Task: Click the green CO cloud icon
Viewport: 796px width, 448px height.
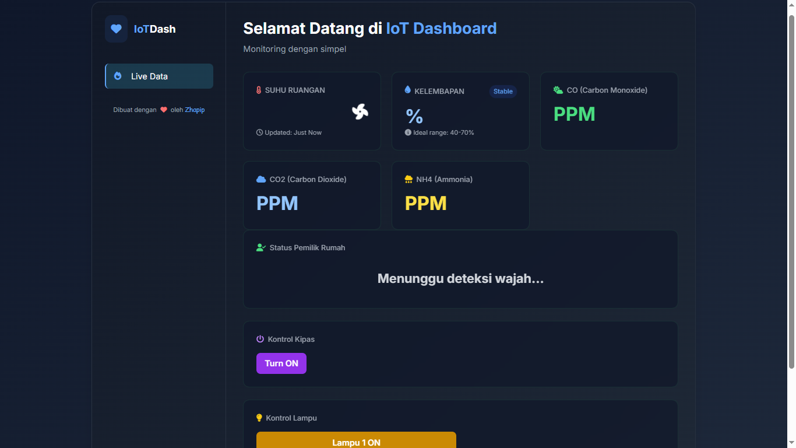Action: (558, 90)
